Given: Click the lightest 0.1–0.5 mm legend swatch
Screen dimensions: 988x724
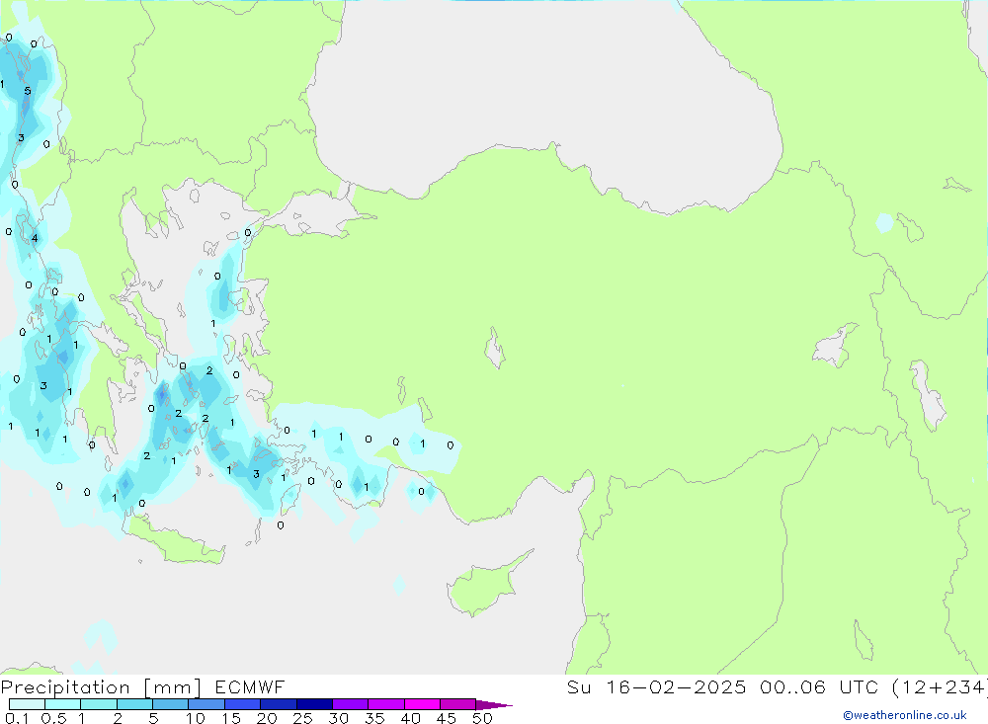Looking at the screenshot, I should pos(27,704).
